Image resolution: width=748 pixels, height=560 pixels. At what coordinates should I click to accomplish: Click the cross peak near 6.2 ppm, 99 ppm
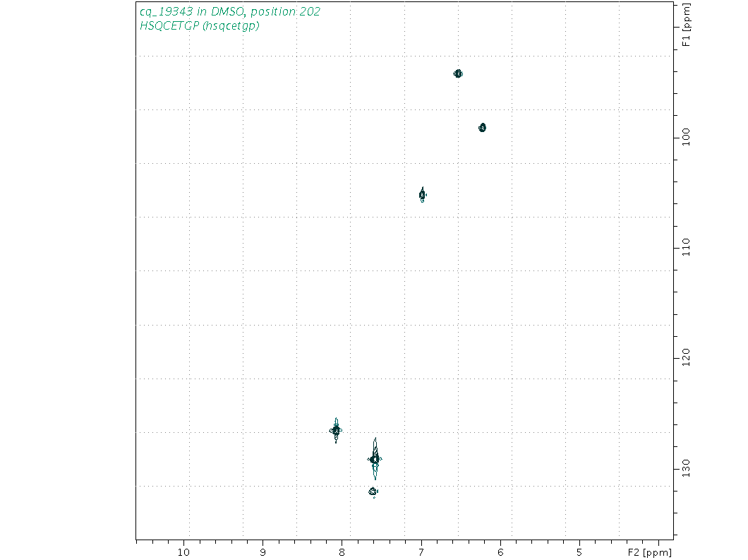coord(482,128)
